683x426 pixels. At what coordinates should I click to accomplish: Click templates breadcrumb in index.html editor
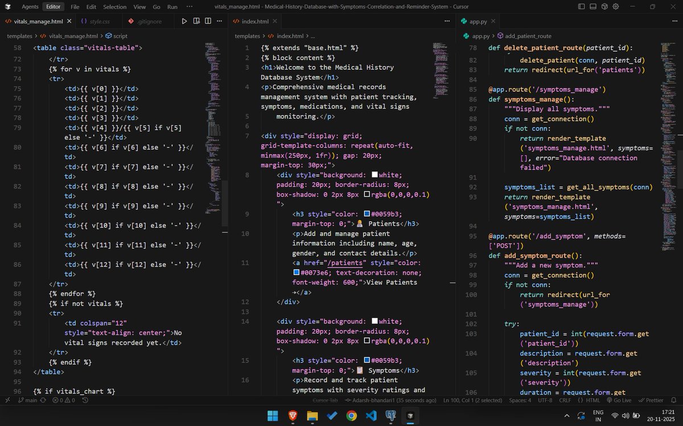pyautogui.click(x=248, y=36)
